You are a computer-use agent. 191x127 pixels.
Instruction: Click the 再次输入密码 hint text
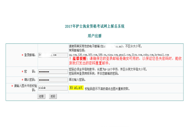[77, 79]
